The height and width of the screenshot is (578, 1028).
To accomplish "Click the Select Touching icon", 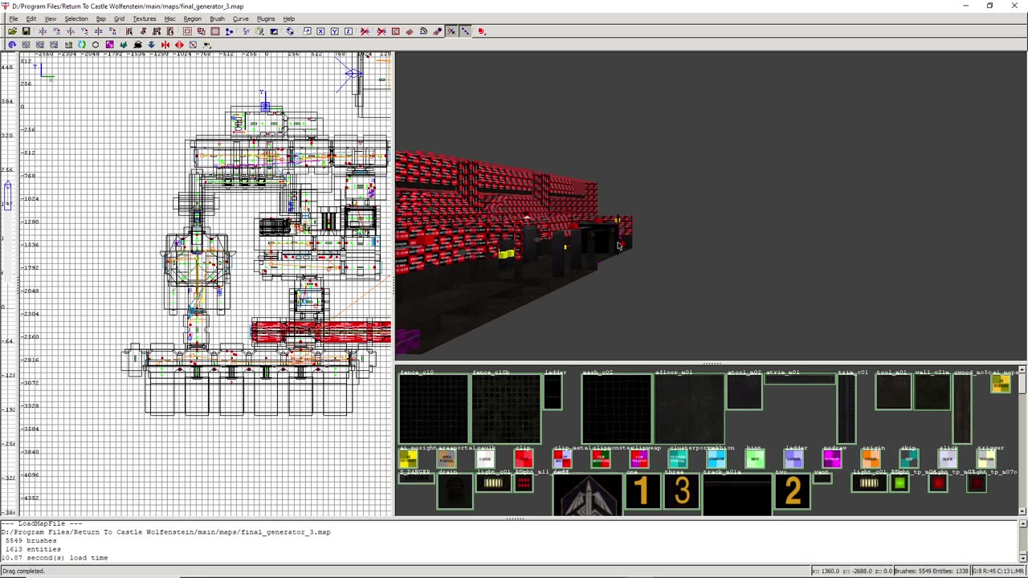I will tap(143, 31).
